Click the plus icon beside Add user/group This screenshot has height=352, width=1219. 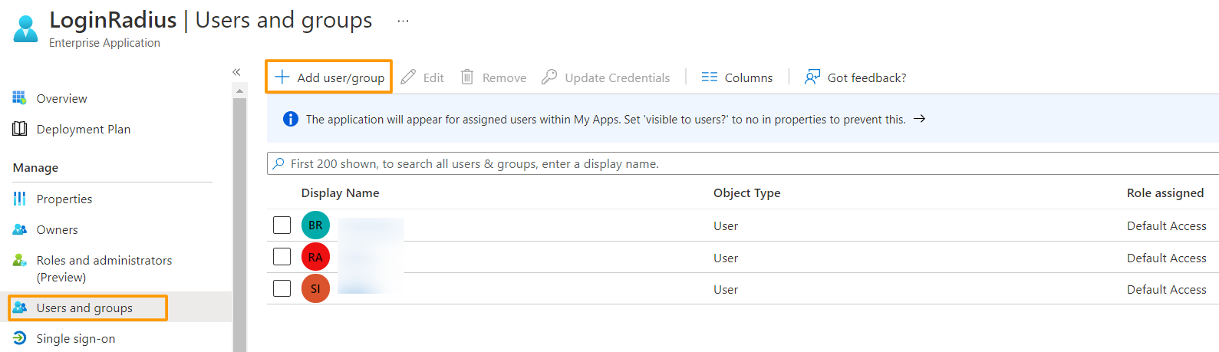click(x=282, y=77)
